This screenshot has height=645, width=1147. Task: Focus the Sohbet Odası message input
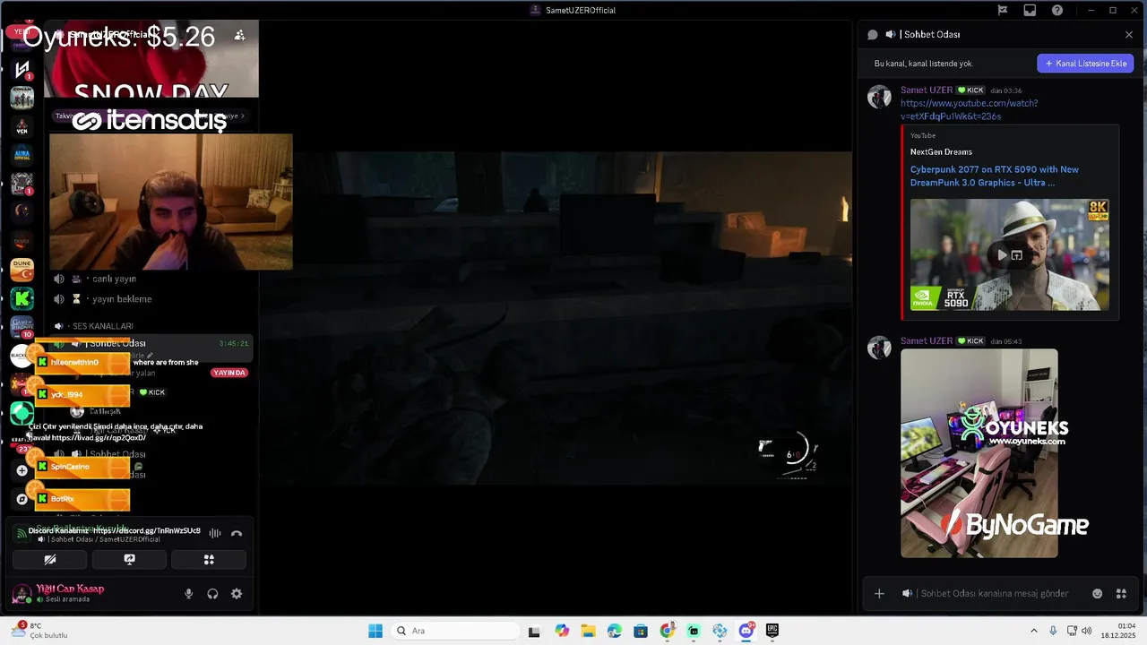click(x=995, y=593)
